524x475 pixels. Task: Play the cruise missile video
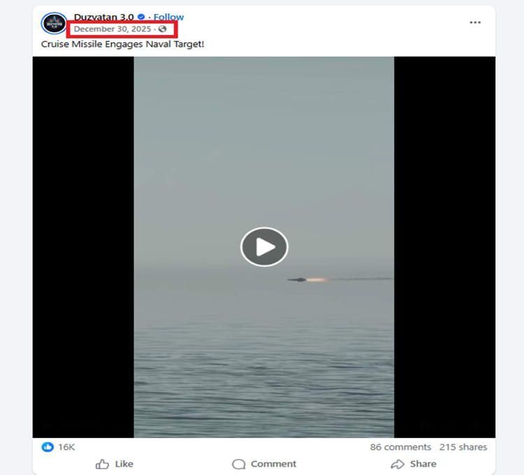pos(264,247)
